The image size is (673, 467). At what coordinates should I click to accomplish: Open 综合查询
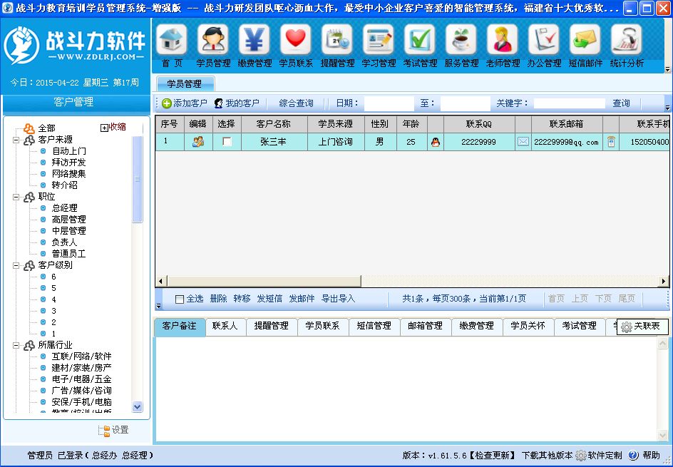click(x=296, y=103)
